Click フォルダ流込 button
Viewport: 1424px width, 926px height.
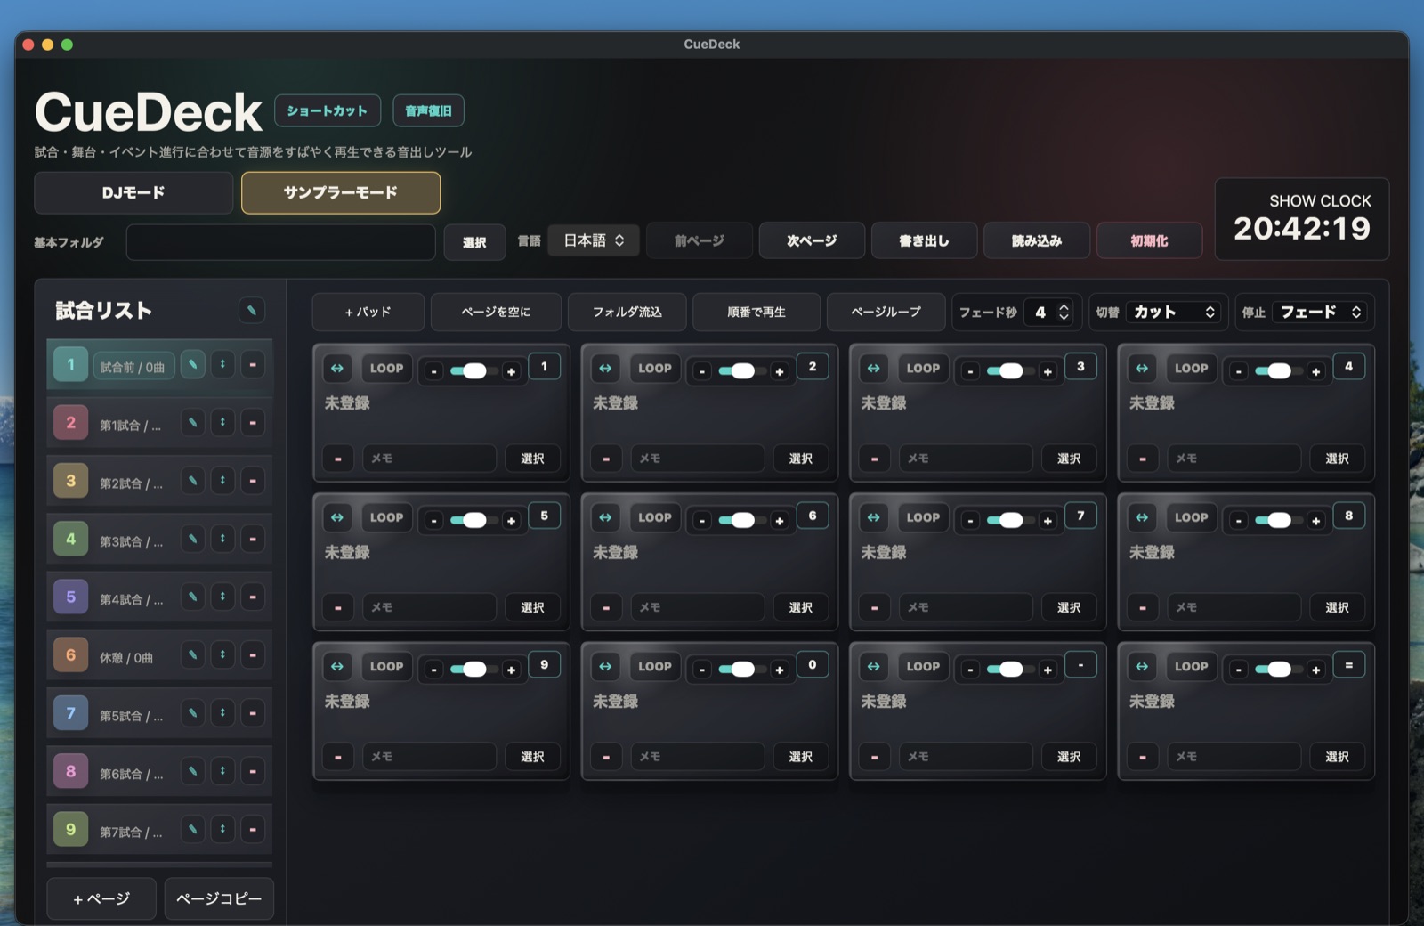tap(627, 312)
